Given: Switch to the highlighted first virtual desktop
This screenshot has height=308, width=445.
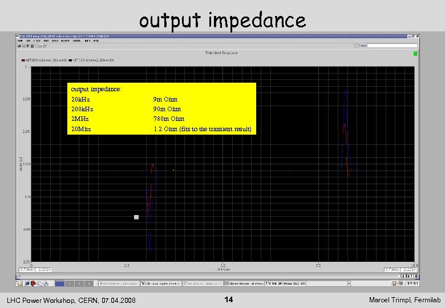Looking at the screenshot, I should click(x=59, y=283).
